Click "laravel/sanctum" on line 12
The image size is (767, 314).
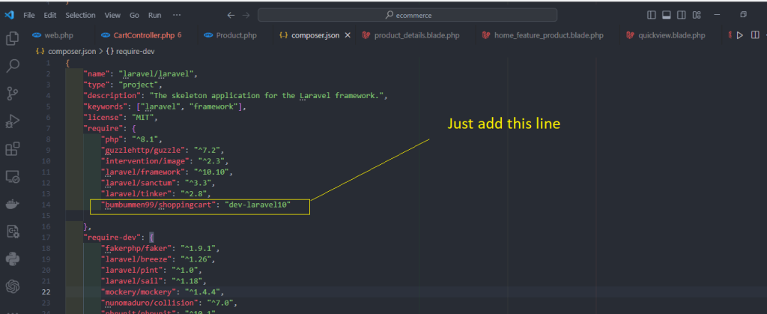pyautogui.click(x=139, y=183)
